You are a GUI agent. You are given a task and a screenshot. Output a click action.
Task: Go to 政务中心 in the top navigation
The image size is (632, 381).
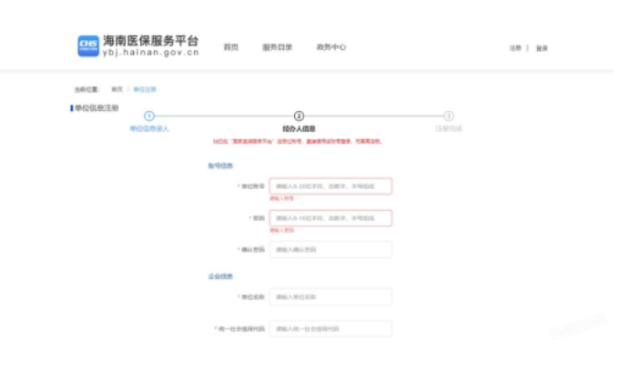(331, 47)
